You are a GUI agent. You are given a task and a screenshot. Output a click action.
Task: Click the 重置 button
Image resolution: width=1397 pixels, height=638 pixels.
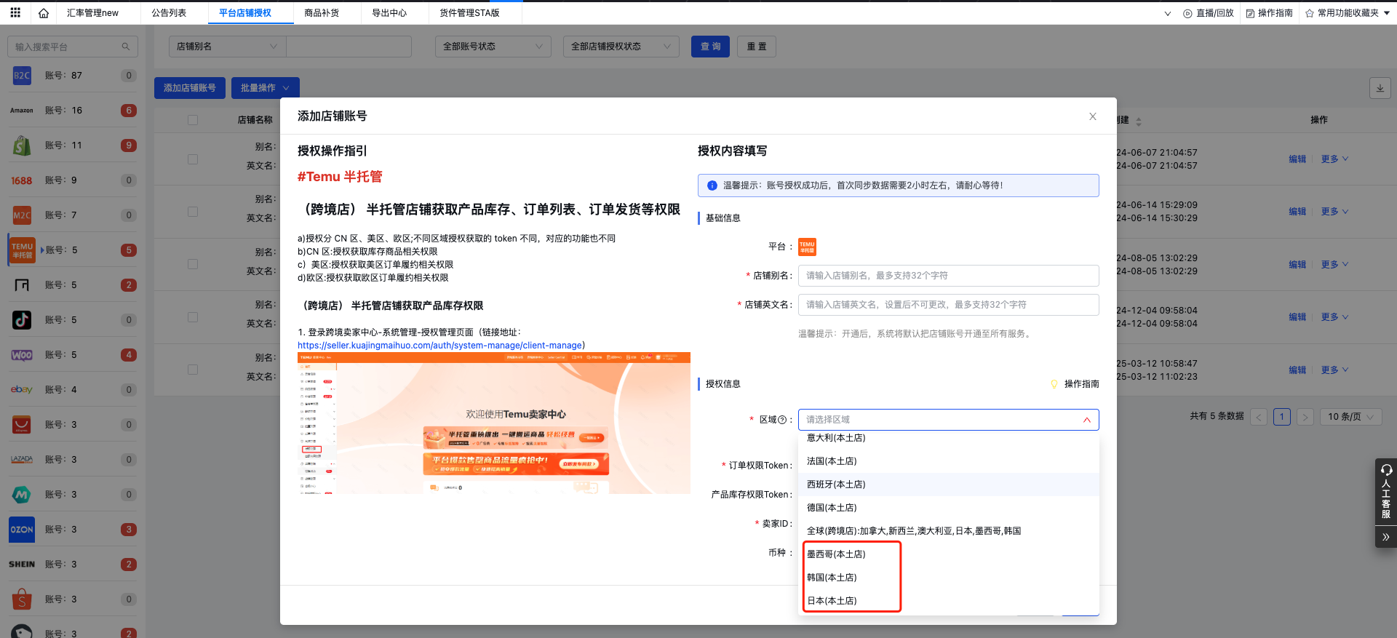(x=757, y=47)
